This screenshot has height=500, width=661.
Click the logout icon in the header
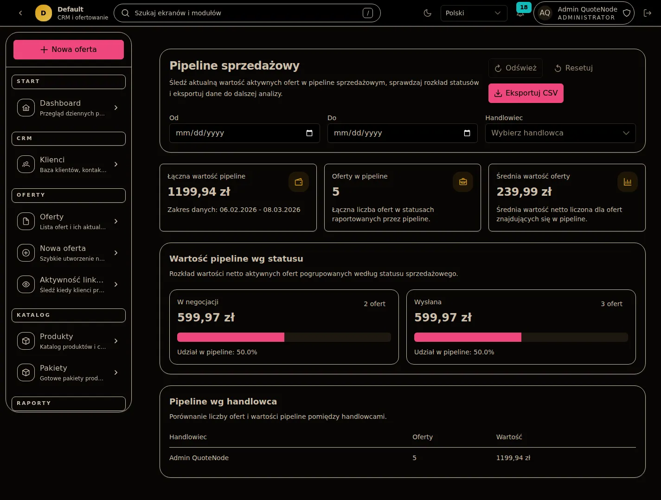[648, 13]
